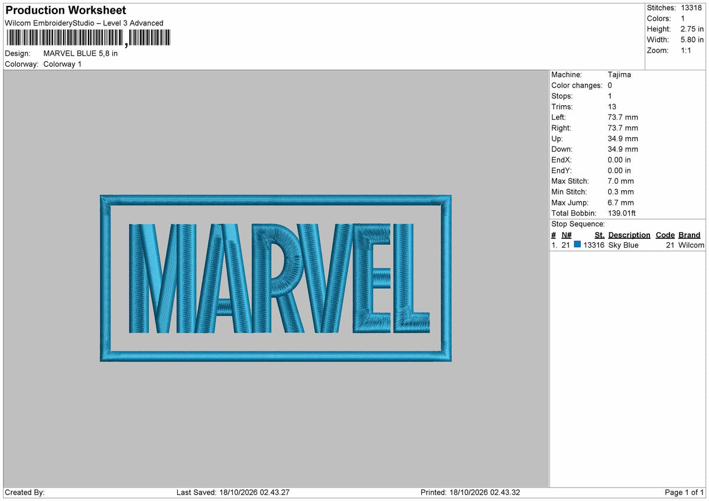Select the 'Sky Blue' description cell
Viewport: 709px width, 501px height.
[x=623, y=245]
